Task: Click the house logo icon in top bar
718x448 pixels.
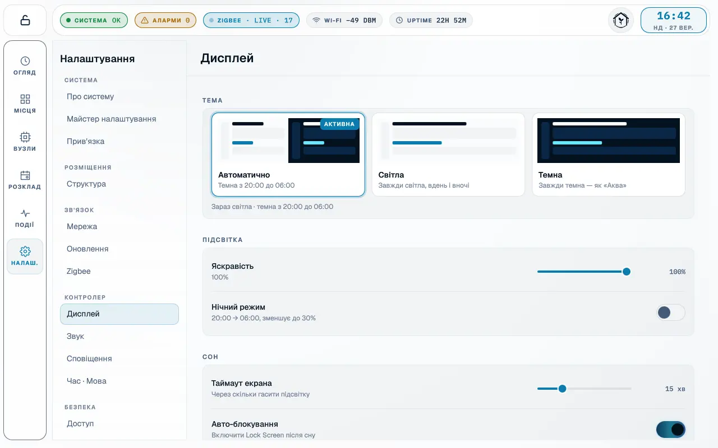Action: 621,20
